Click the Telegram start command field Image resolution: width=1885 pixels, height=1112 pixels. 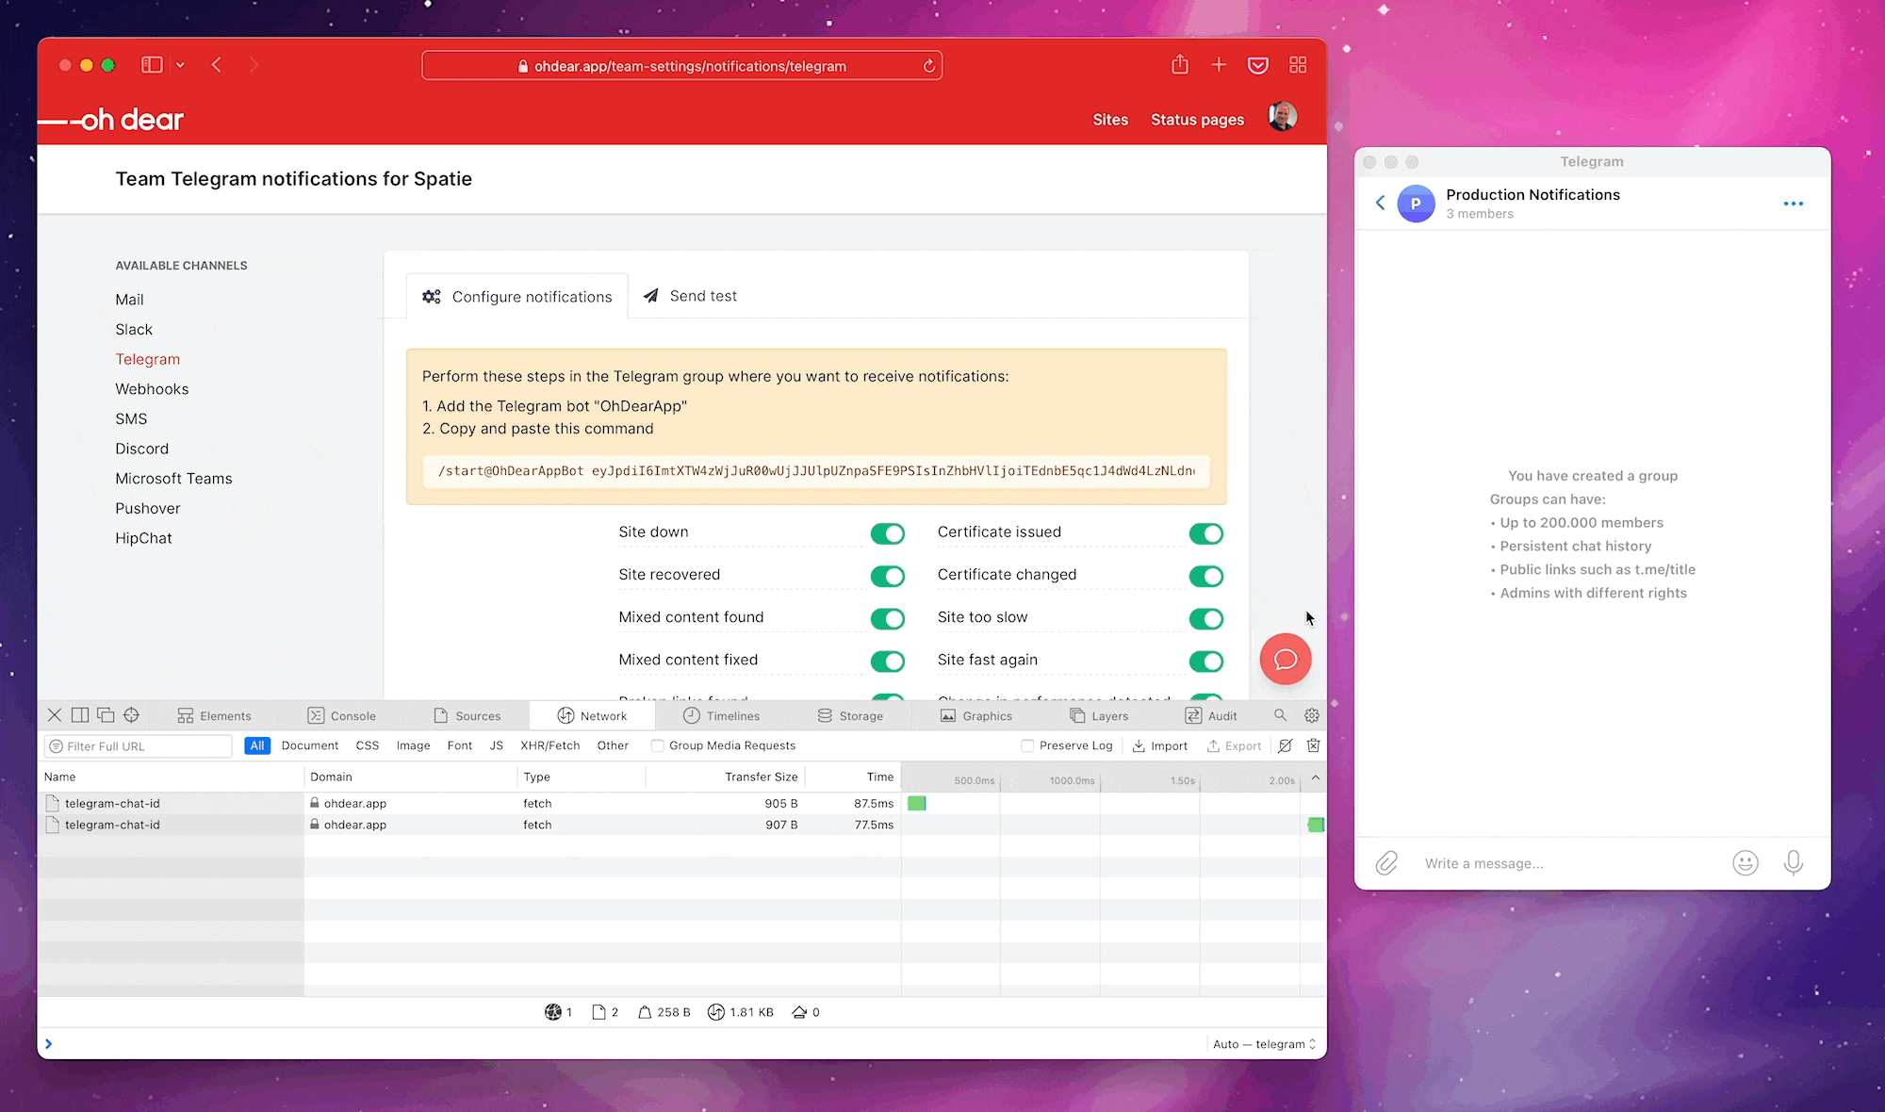816,470
